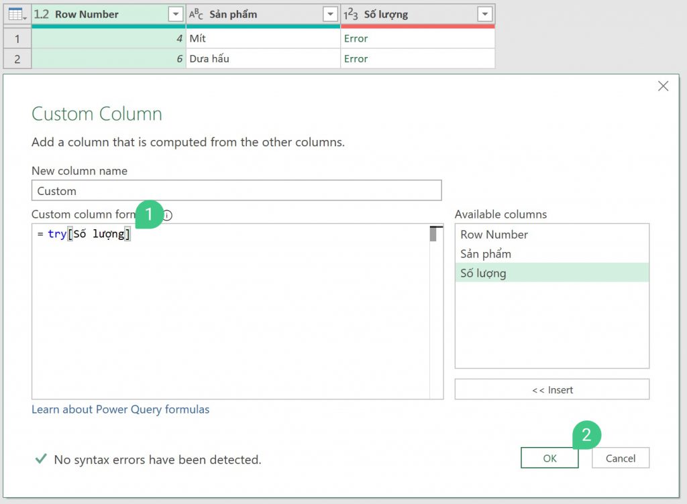
Task: Confirm the custom column with OK
Action: pos(549,458)
